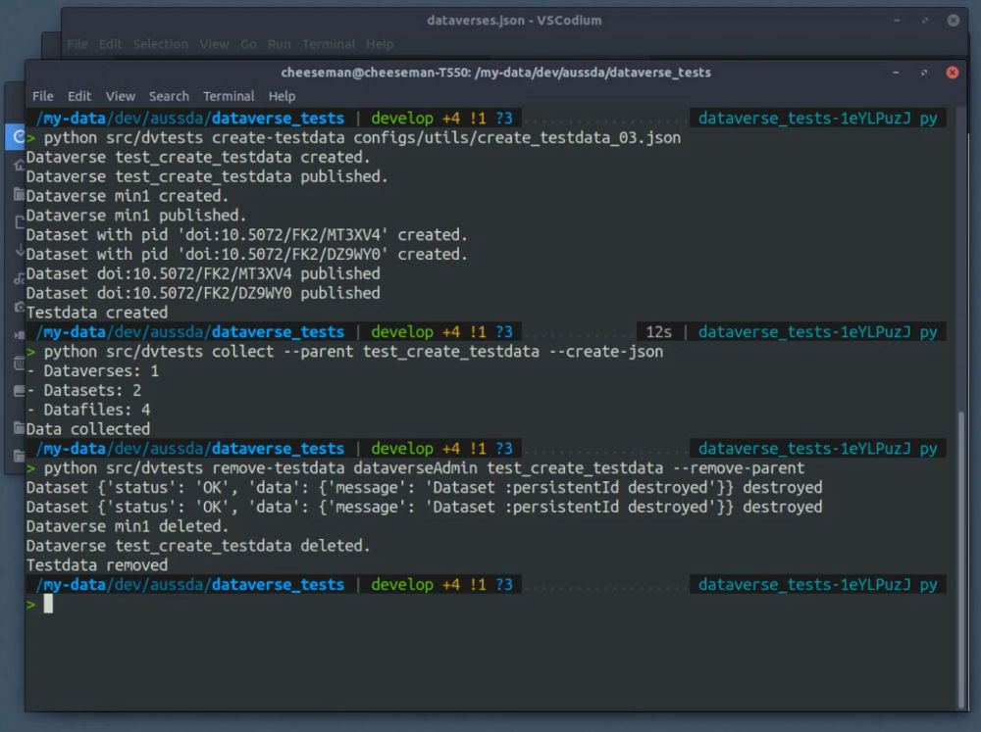Screen dimensions: 981x732
Task: Open Selection menu in VSCodium window
Action: [160, 44]
